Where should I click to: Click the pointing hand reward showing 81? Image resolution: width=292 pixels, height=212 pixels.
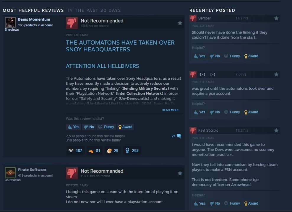pyautogui.click(x=94, y=151)
